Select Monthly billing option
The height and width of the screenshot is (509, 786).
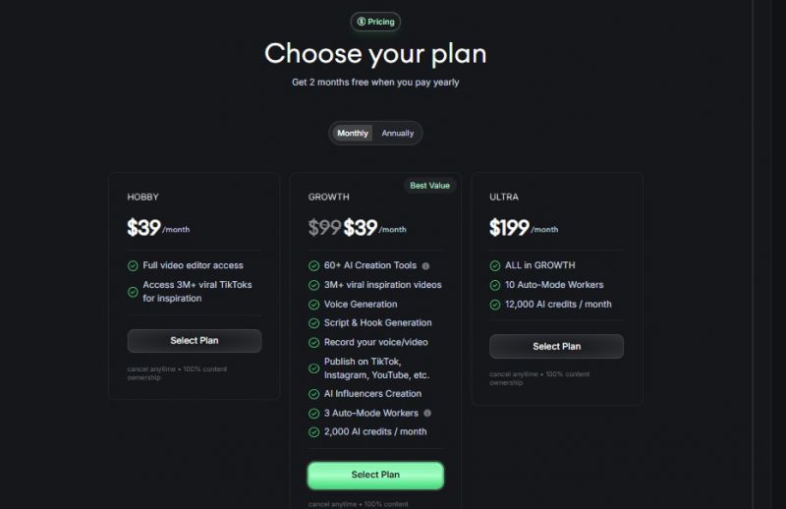pos(353,134)
